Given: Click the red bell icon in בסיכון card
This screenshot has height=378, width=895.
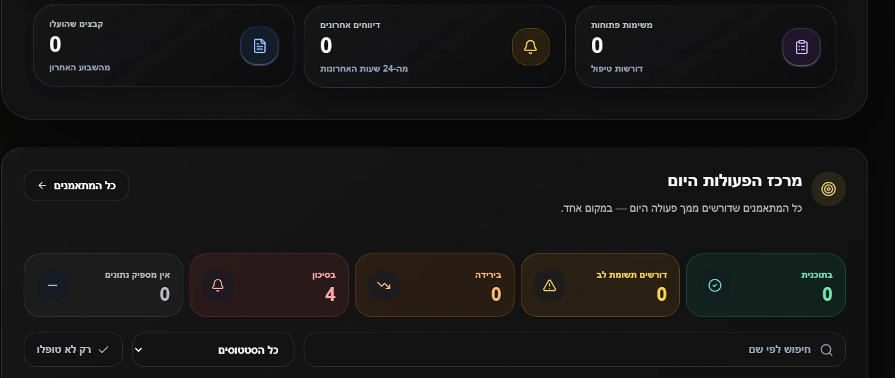Looking at the screenshot, I should [218, 285].
